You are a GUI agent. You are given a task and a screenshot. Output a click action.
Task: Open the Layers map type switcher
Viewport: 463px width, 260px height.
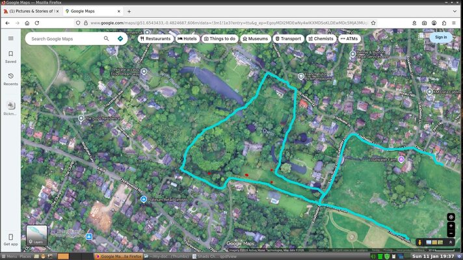(x=36, y=235)
